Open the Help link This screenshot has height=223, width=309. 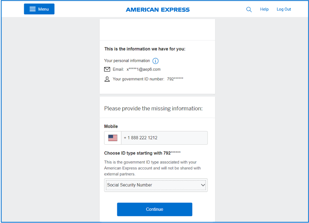(264, 9)
